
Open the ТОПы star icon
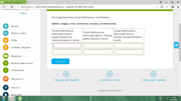pos(6,40)
